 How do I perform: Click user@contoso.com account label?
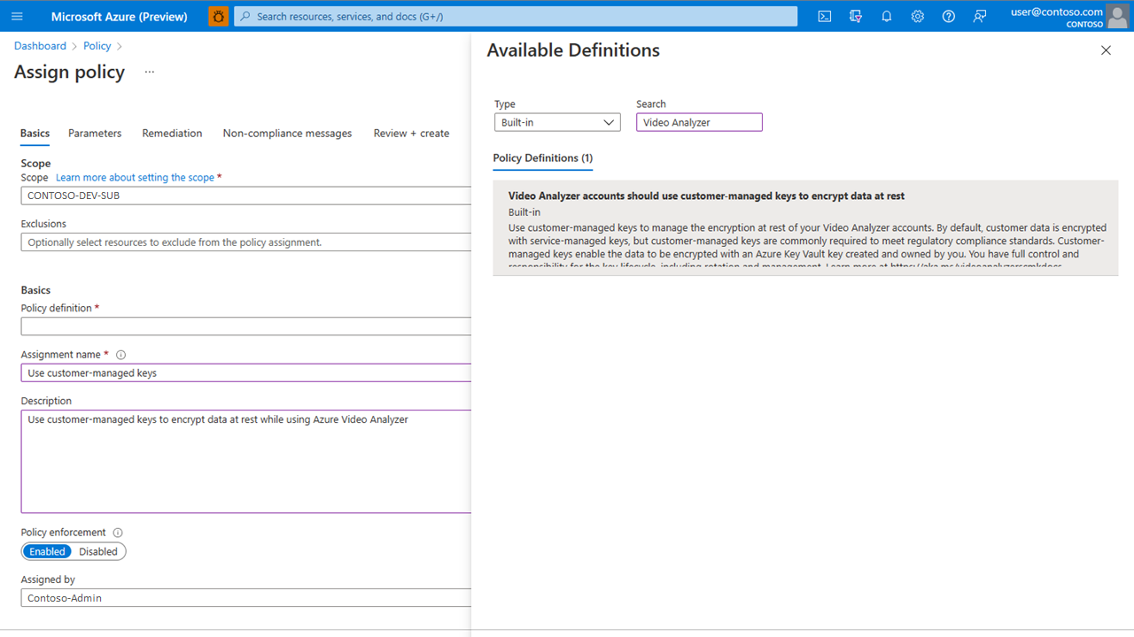coord(1056,12)
